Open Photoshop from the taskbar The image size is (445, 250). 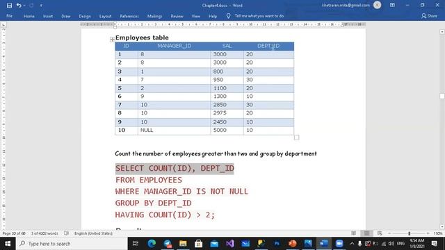click(277, 244)
